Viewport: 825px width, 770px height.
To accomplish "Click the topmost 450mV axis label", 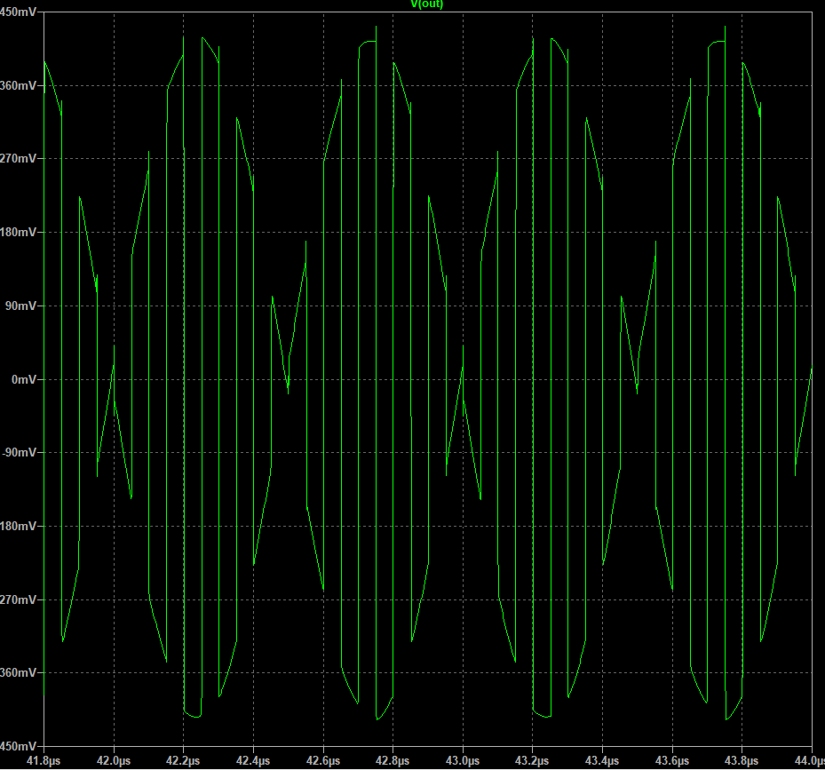I will 18,12.
